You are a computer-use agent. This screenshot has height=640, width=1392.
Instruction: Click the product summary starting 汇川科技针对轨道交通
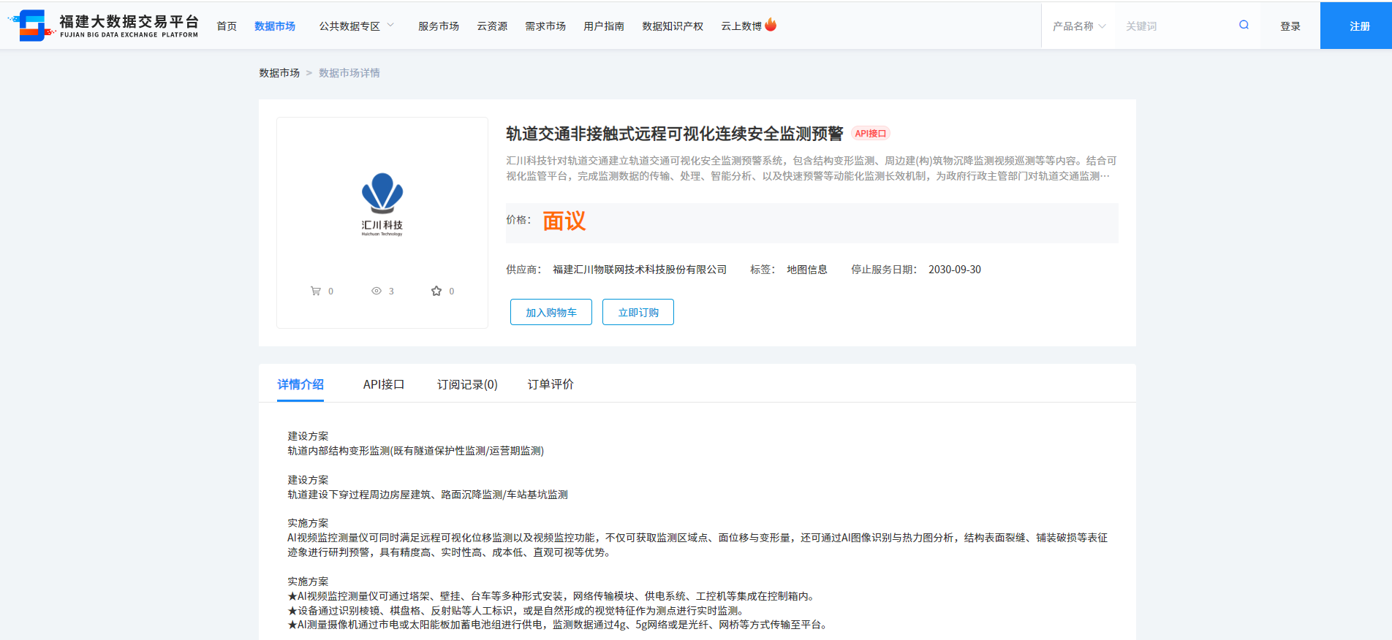pyautogui.click(x=812, y=168)
